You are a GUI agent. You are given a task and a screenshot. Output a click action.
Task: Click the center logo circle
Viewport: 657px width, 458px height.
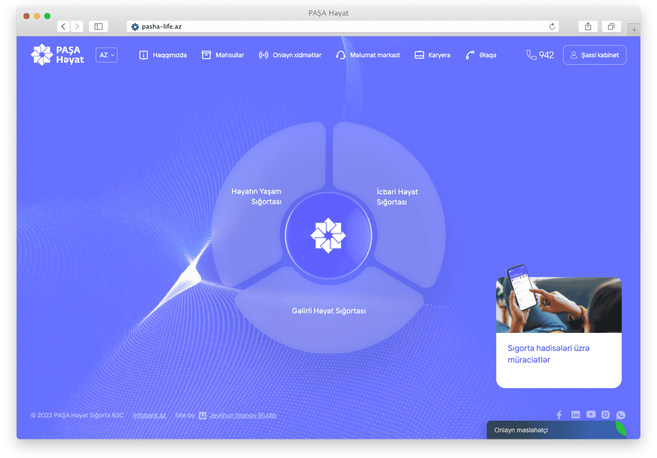pos(328,235)
